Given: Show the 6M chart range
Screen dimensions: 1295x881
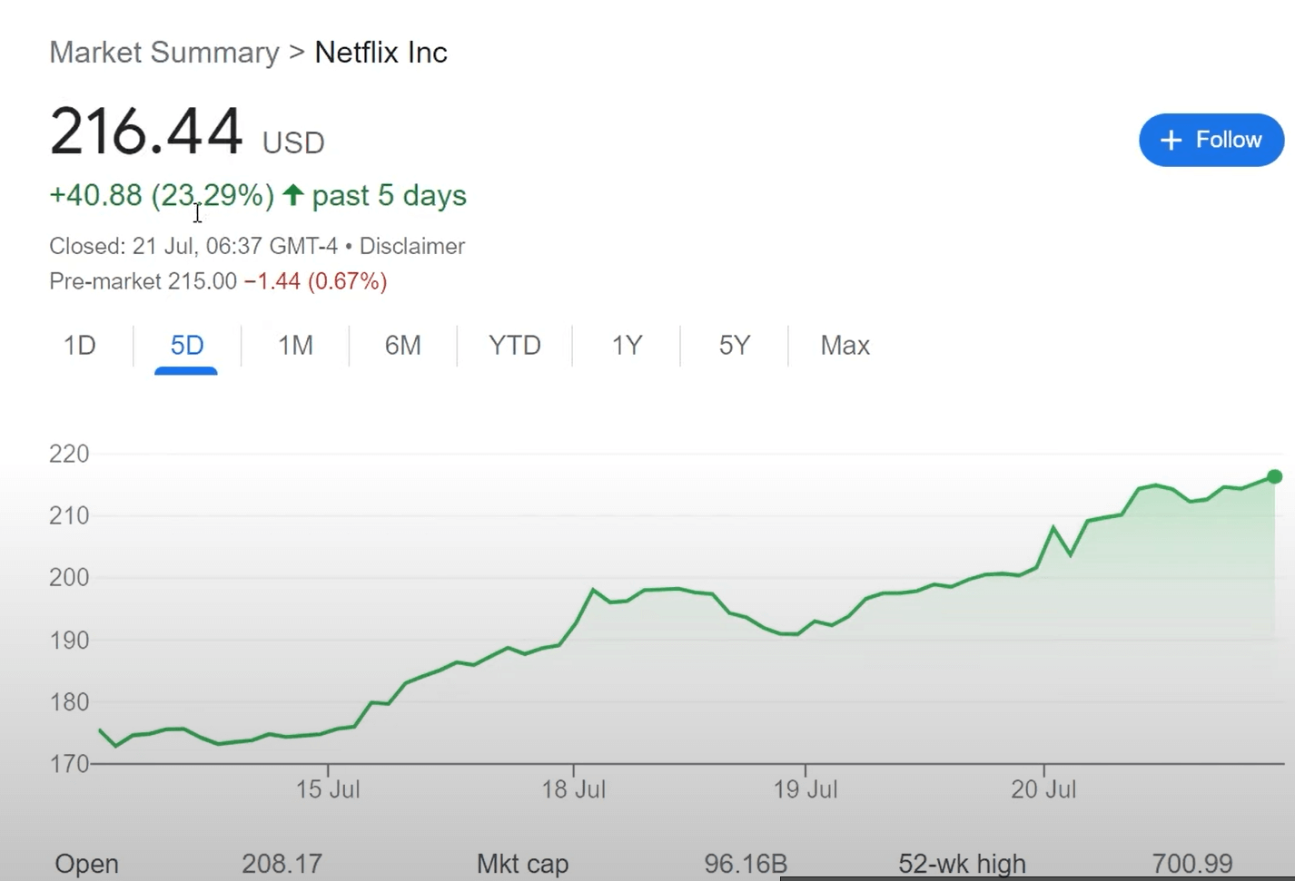Looking at the screenshot, I should [x=402, y=345].
